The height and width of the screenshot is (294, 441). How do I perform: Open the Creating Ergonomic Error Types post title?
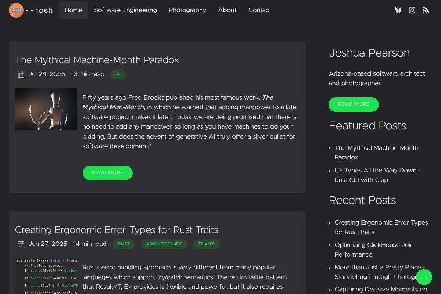point(116,230)
